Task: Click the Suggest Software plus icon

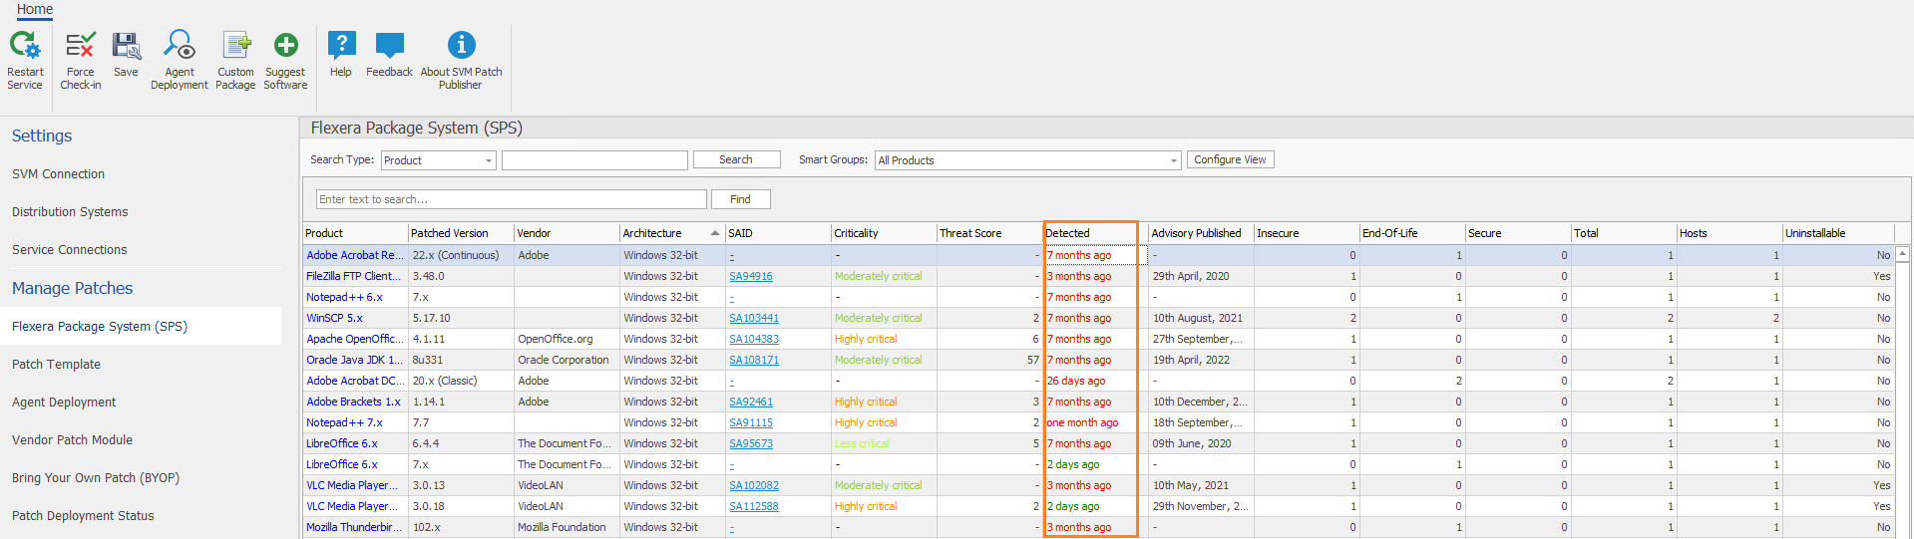Action: tap(286, 45)
